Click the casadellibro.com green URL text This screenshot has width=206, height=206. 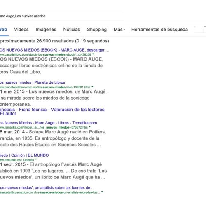45,54
